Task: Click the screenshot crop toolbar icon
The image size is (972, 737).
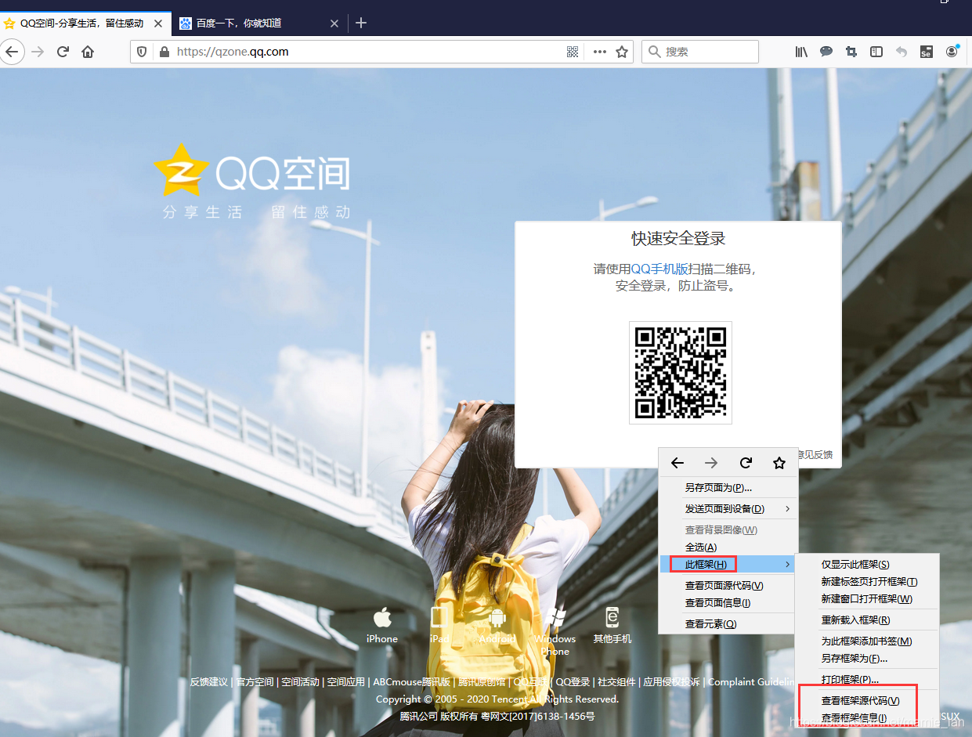Action: click(851, 52)
